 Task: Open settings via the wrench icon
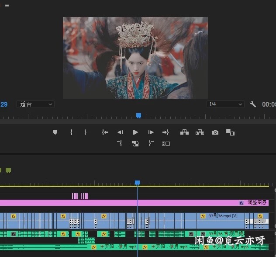[252, 104]
